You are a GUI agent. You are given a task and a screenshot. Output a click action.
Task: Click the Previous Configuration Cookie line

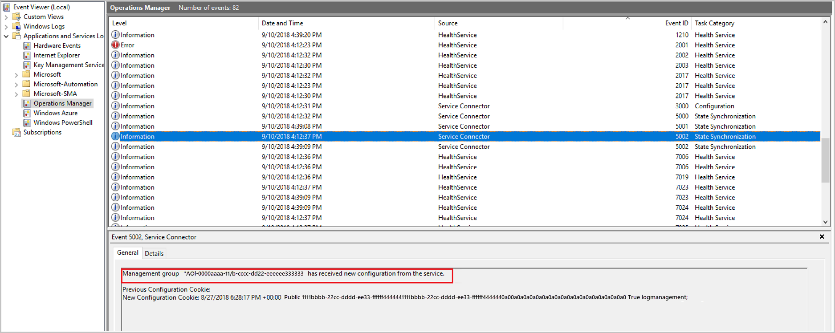click(x=167, y=289)
